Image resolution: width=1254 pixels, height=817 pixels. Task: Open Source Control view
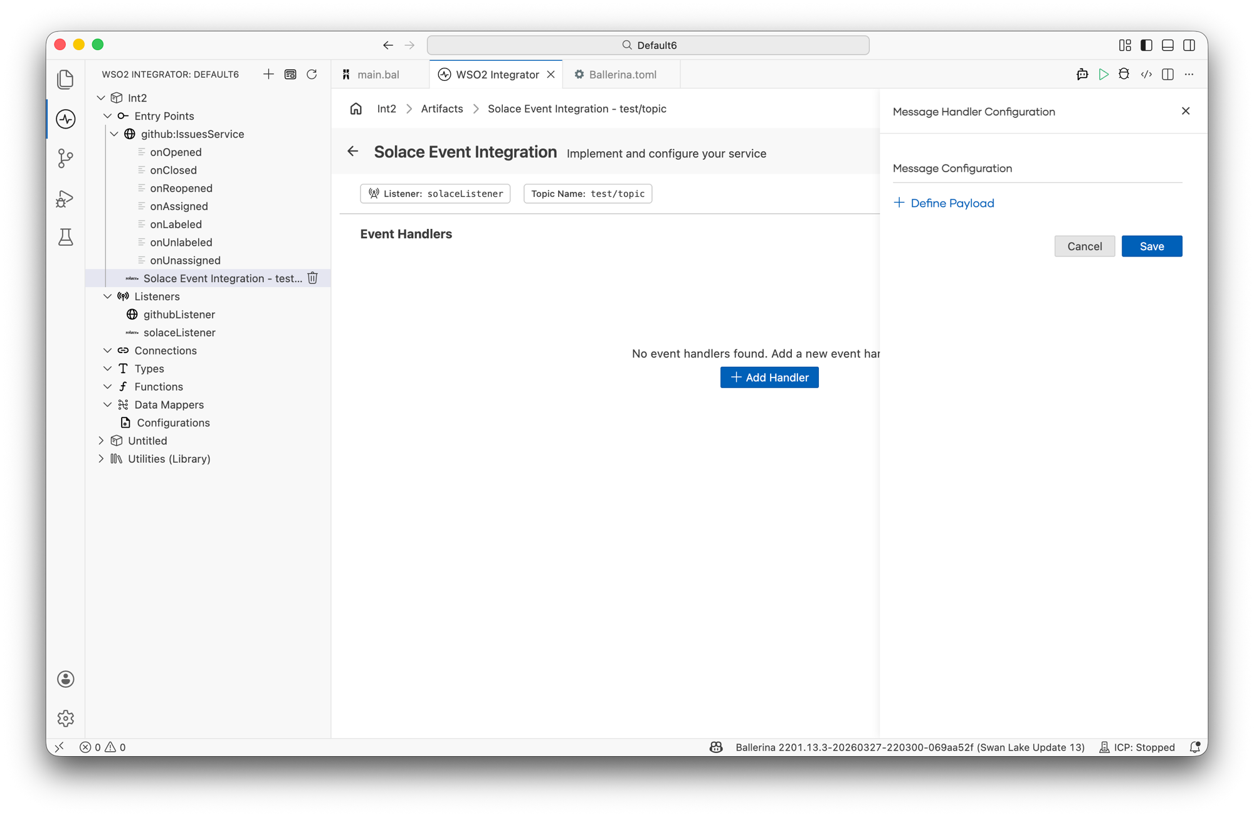pyautogui.click(x=66, y=158)
